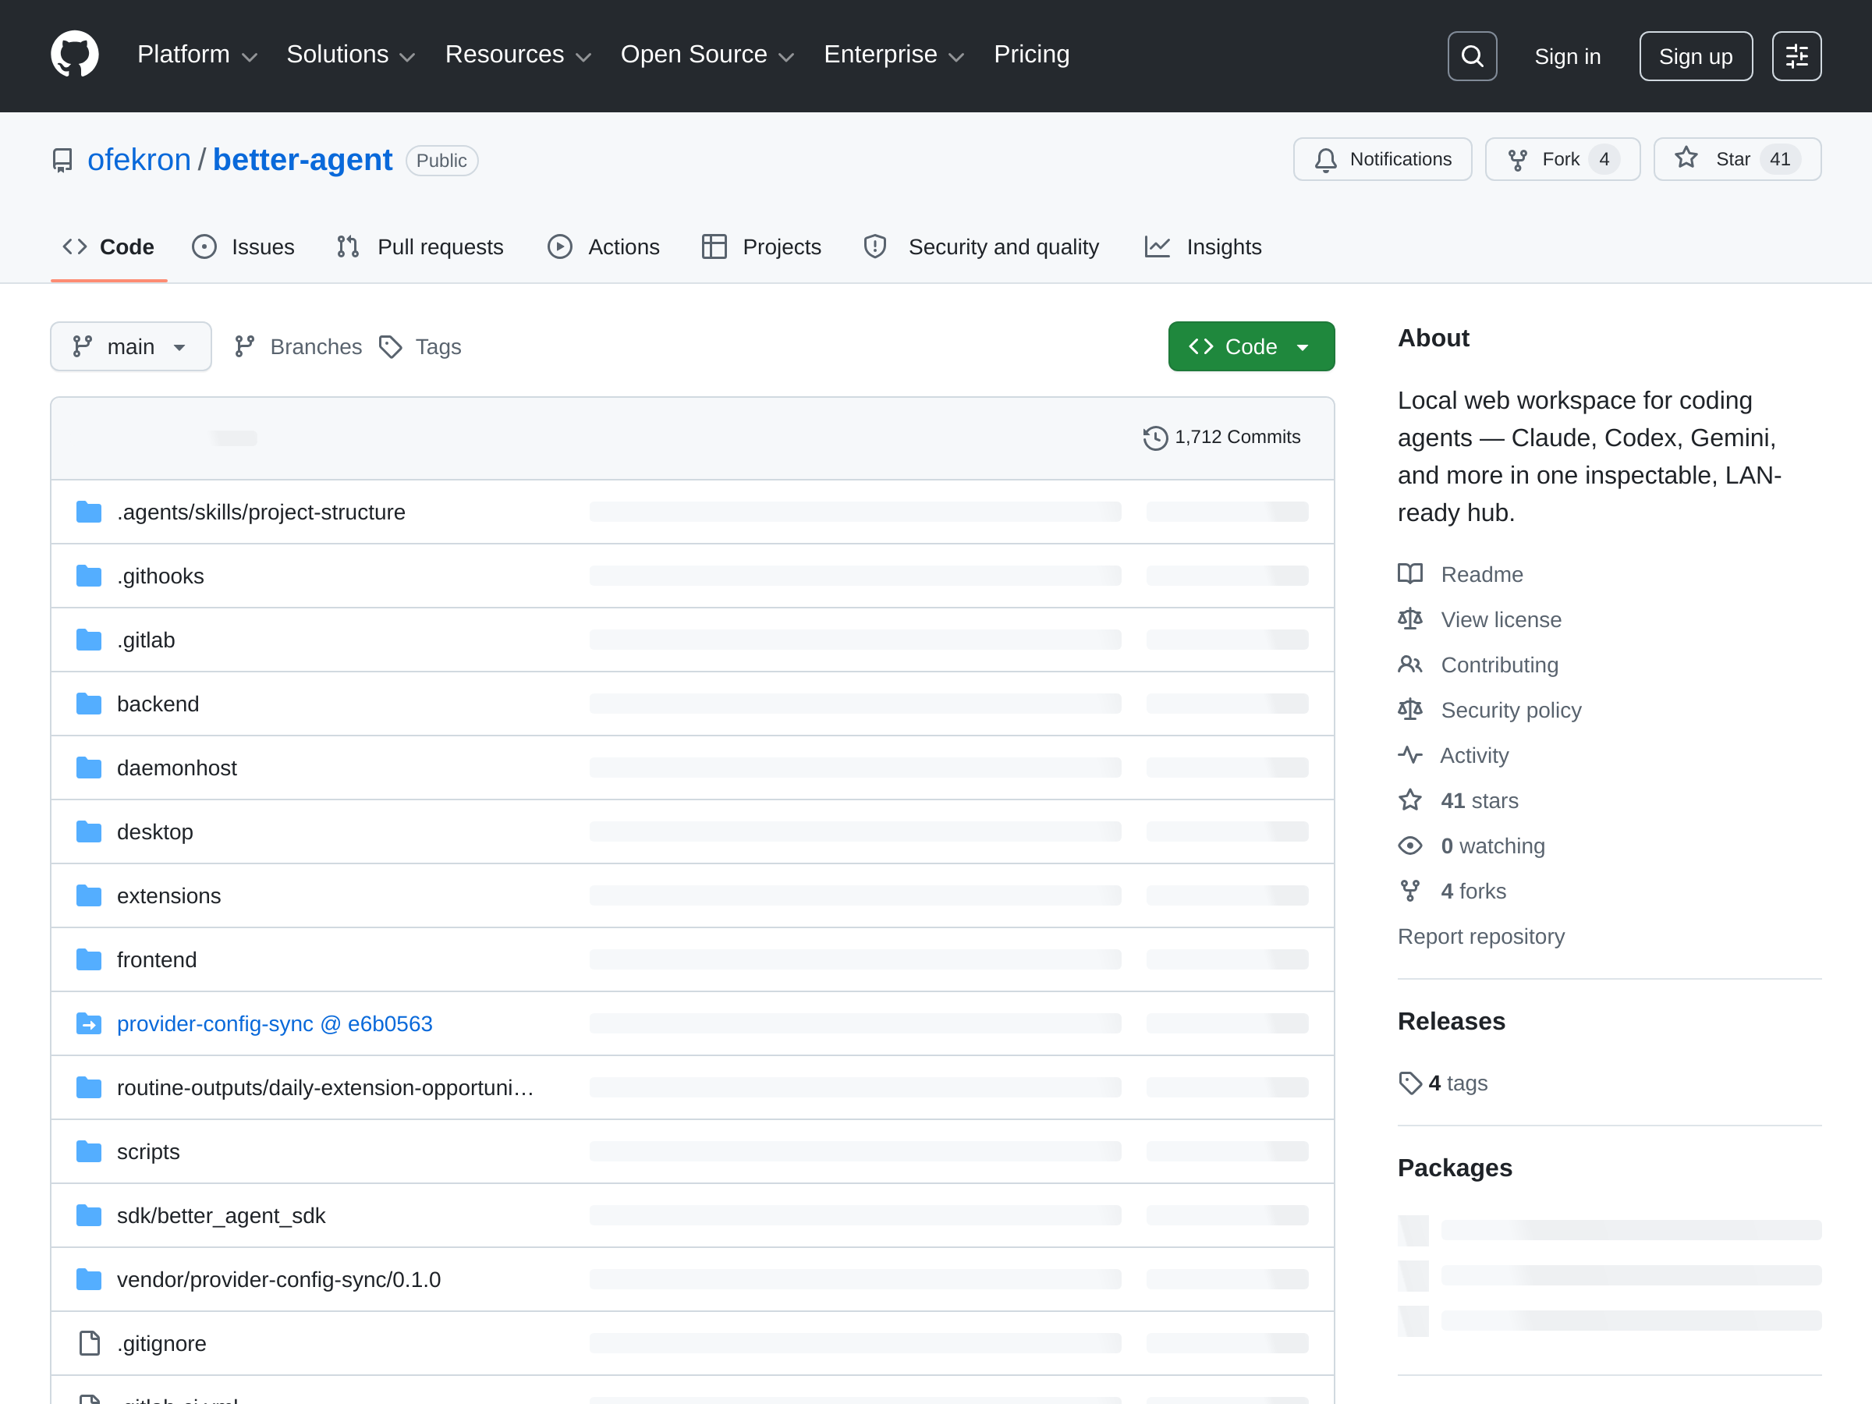The height and width of the screenshot is (1404, 1872).
Task: Click the file icon beside .gitignore
Action: pos(89,1343)
